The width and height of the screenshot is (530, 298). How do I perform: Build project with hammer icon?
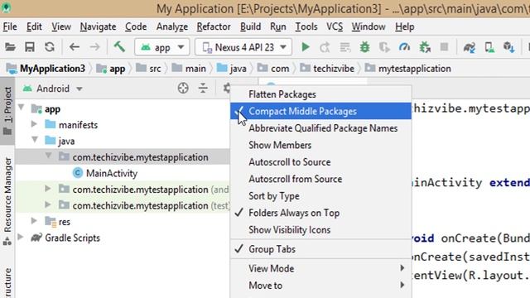click(x=119, y=46)
